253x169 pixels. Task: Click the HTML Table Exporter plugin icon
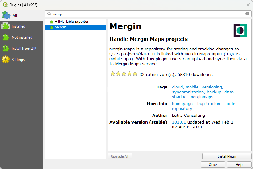click(x=51, y=22)
